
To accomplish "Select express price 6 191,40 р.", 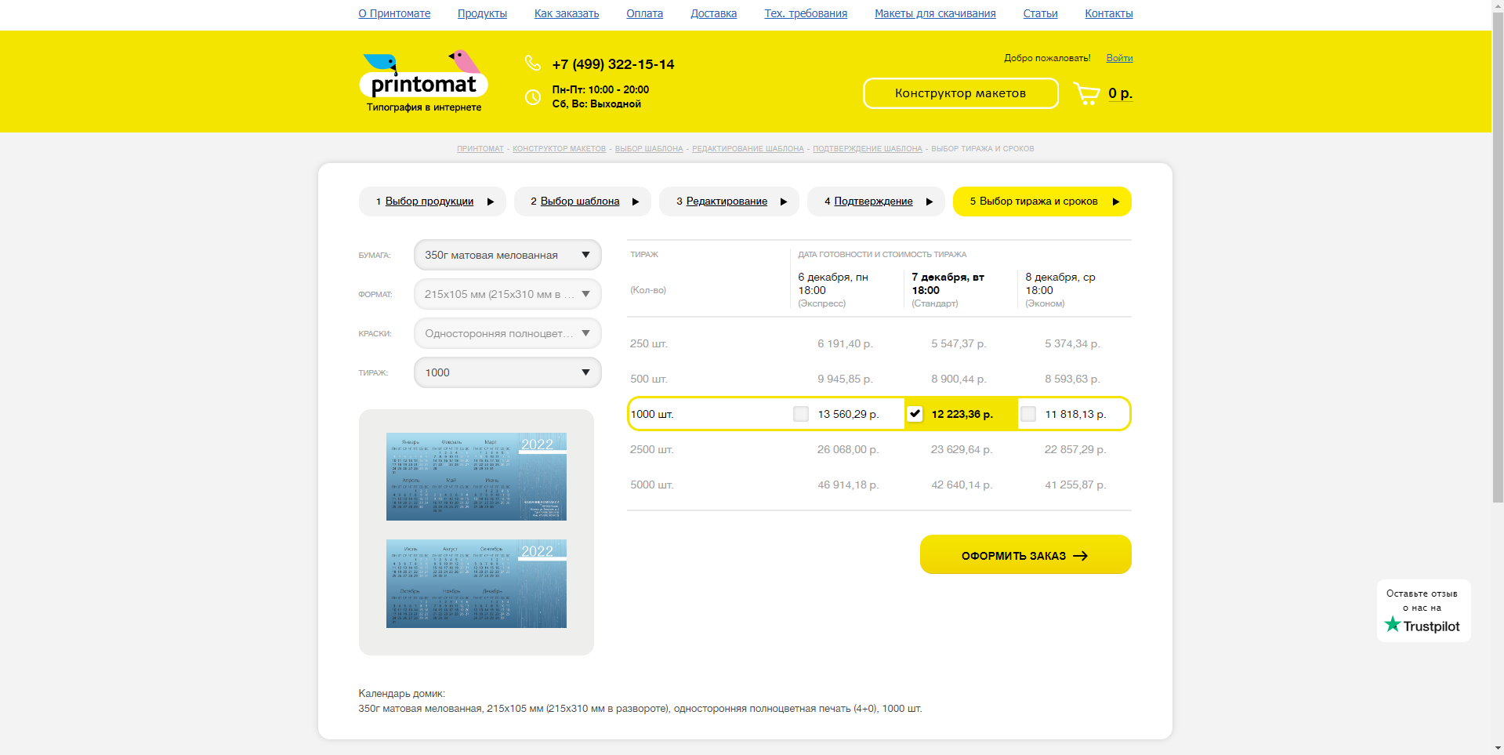I will (x=845, y=343).
